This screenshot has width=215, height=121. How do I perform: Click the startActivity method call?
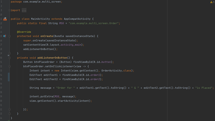[x=67, y=101]
